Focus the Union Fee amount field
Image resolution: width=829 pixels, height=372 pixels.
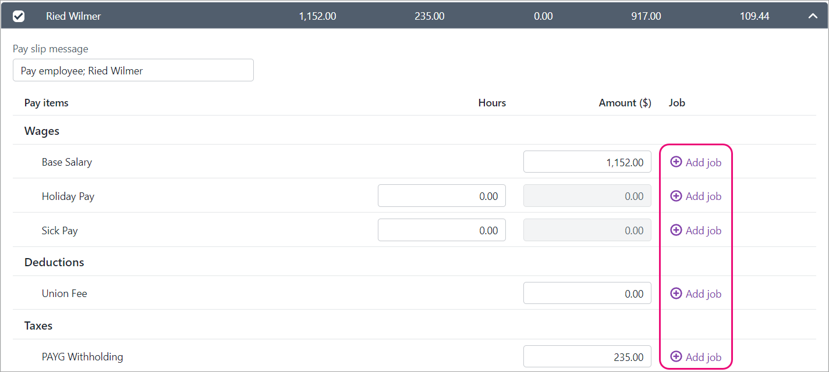pos(587,294)
